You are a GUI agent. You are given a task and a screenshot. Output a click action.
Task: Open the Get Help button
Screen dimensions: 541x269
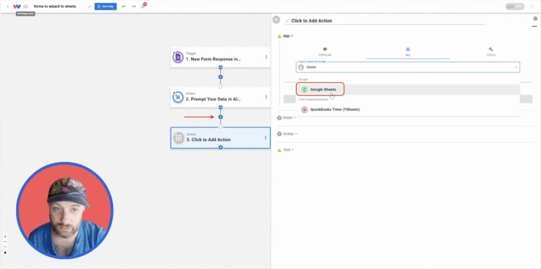(106, 6)
